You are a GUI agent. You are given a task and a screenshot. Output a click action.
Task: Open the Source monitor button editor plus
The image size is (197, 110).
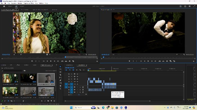tap(97, 61)
